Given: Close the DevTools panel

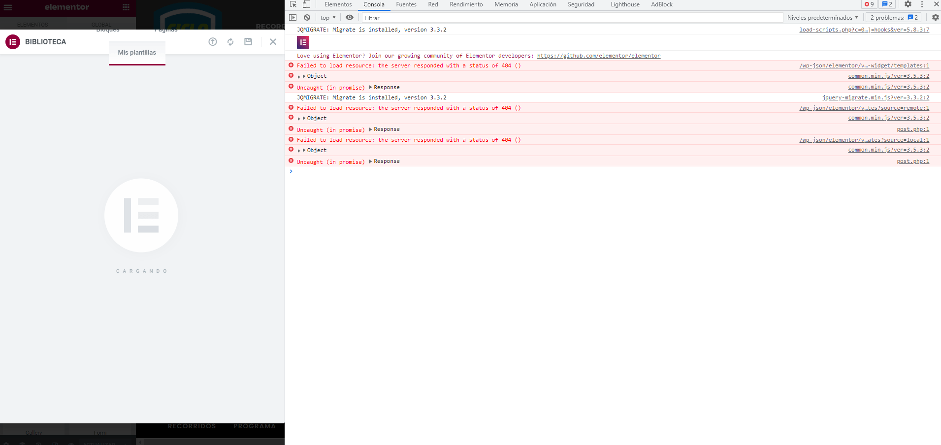Looking at the screenshot, I should coord(936,4).
